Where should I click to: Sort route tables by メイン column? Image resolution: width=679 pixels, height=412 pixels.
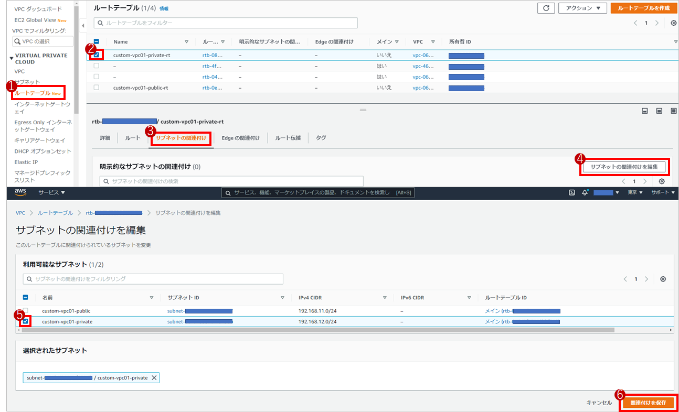[x=397, y=42]
